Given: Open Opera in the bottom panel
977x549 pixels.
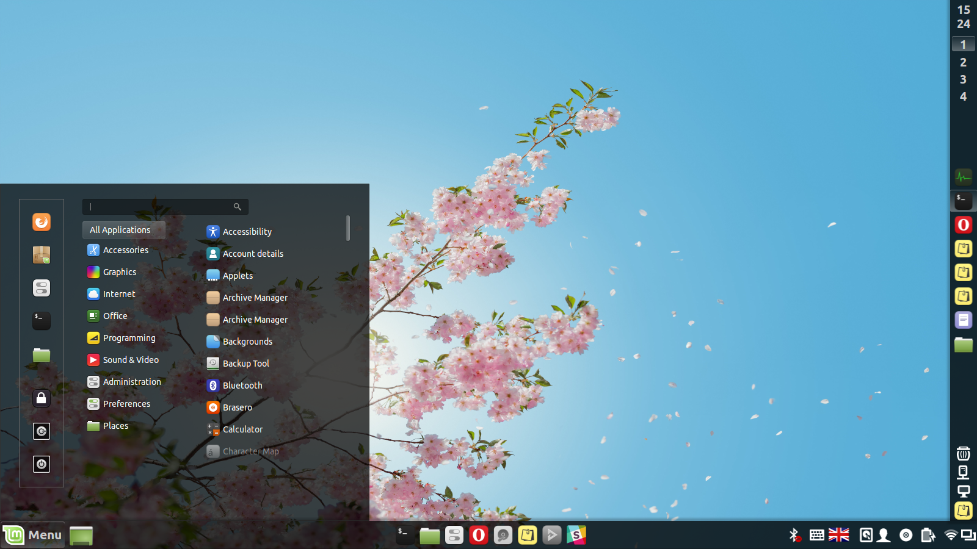Looking at the screenshot, I should 479,536.
